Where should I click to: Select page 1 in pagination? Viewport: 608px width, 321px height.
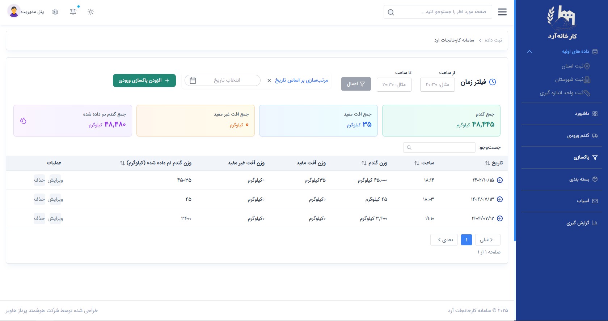tap(466, 240)
